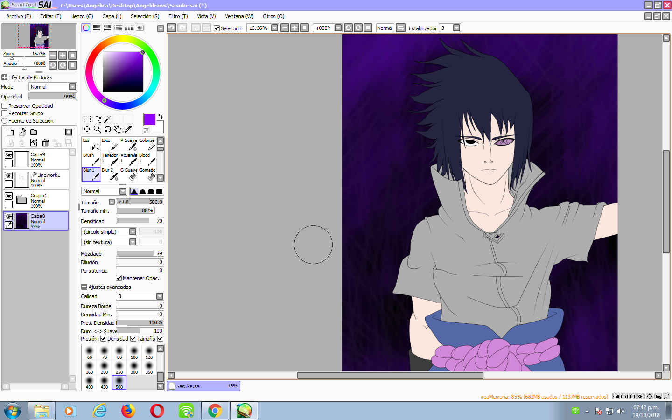Choose the Colorize brush tool
Viewport: 672px width, 420px height.
coord(147,144)
